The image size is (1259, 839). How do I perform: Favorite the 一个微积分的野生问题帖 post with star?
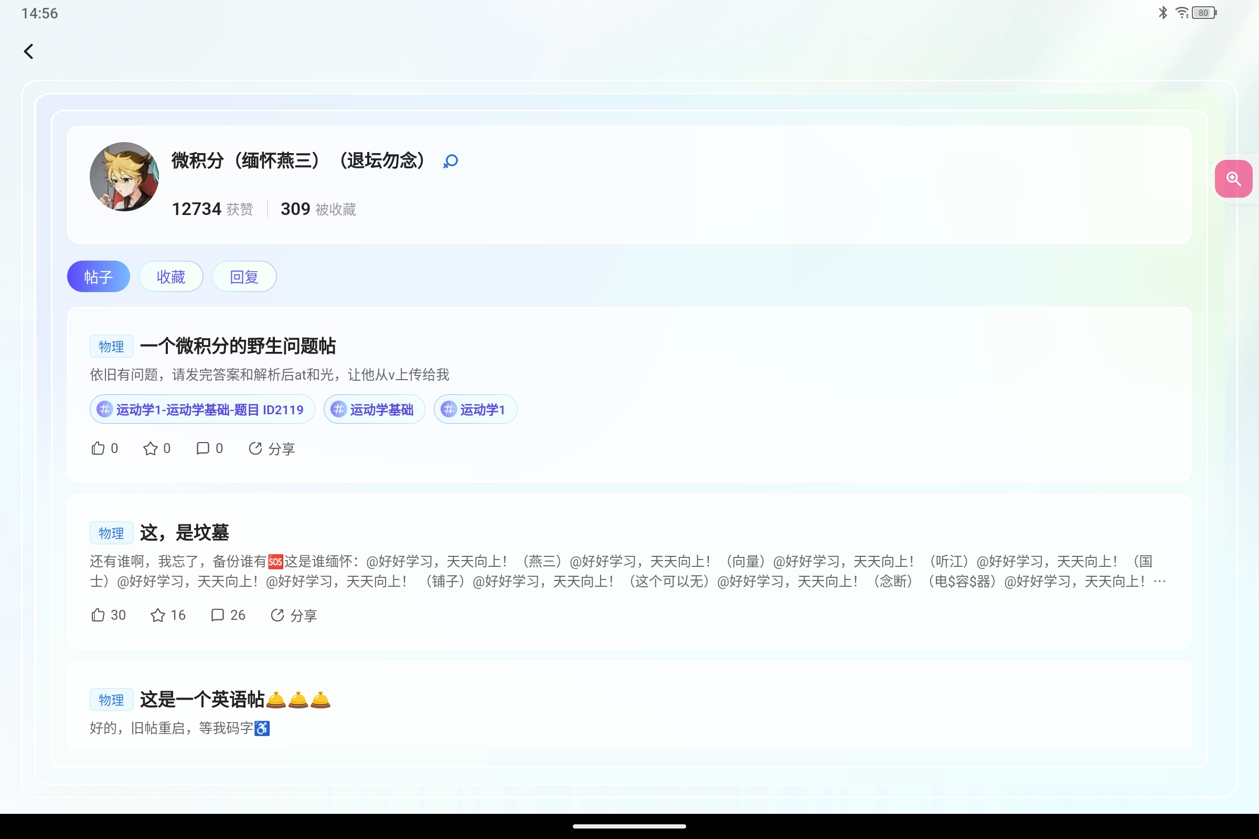click(x=151, y=448)
